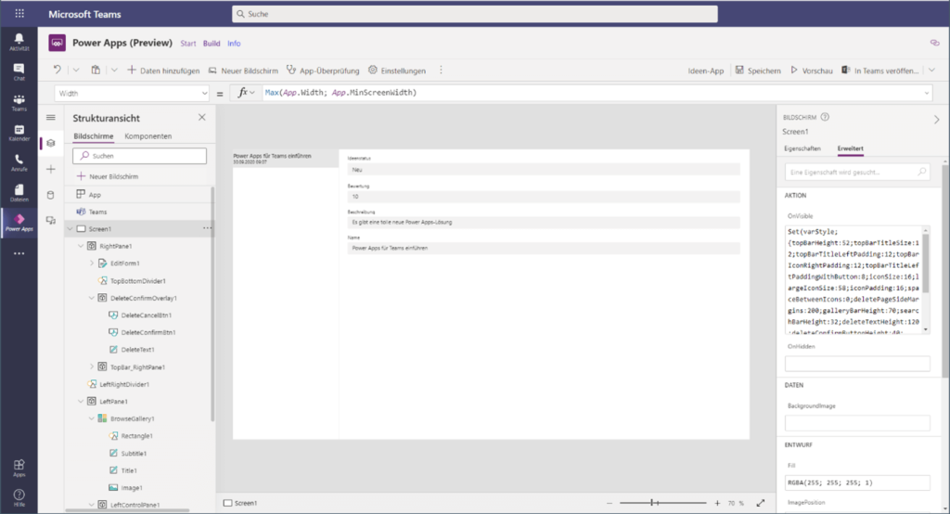Click the zoom slider handle
This screenshot has height=514, width=950.
[652, 503]
